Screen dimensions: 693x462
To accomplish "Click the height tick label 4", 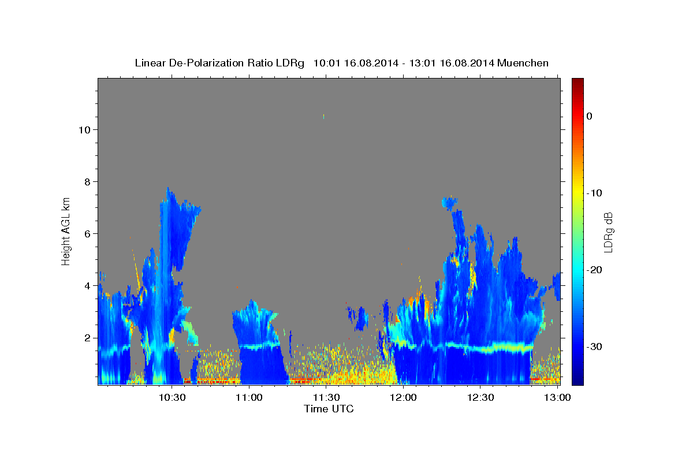I will (86, 285).
